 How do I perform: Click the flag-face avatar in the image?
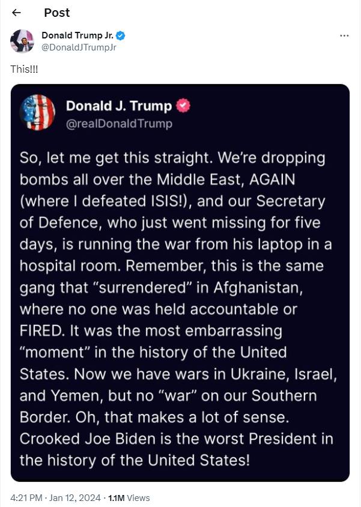37,113
